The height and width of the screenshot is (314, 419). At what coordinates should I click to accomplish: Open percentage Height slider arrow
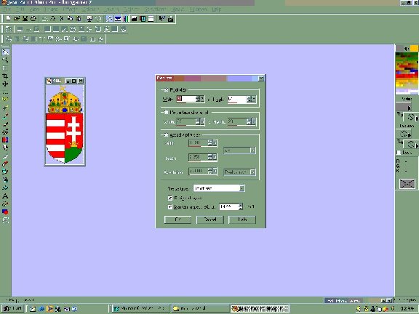[253, 122]
